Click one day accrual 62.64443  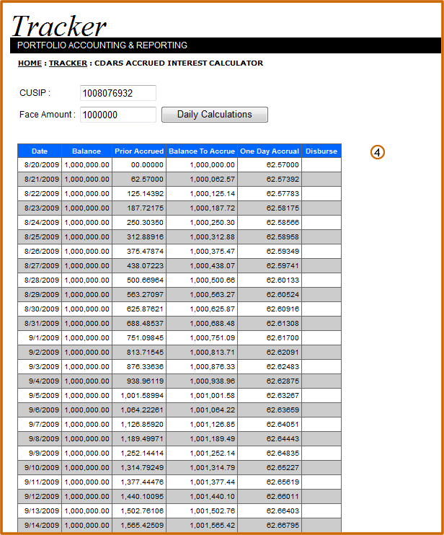click(270, 439)
